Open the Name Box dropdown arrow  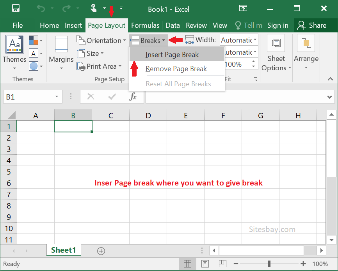pos(57,96)
